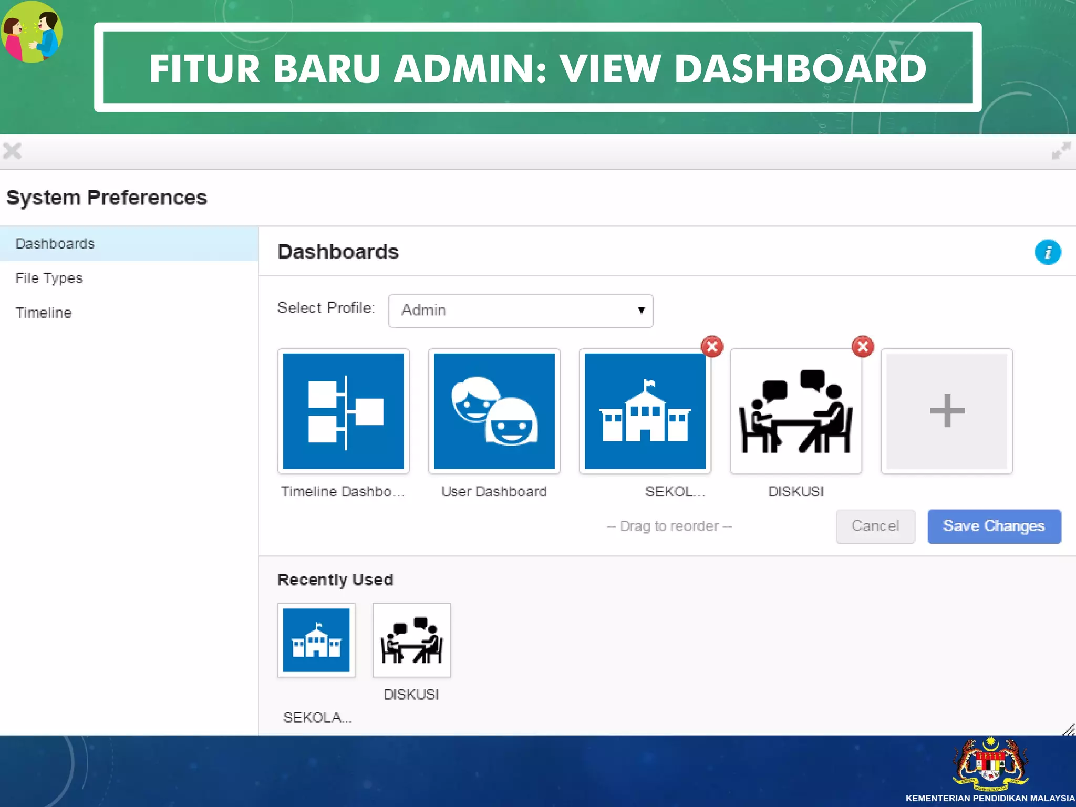Select Dashboards in the sidebar
This screenshot has height=807, width=1076.
pos(129,244)
